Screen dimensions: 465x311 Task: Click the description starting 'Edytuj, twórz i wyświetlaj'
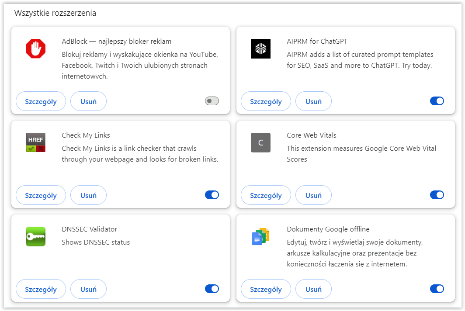pos(355,253)
